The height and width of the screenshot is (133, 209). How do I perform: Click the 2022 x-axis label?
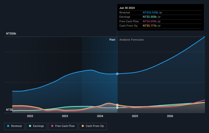30,116
